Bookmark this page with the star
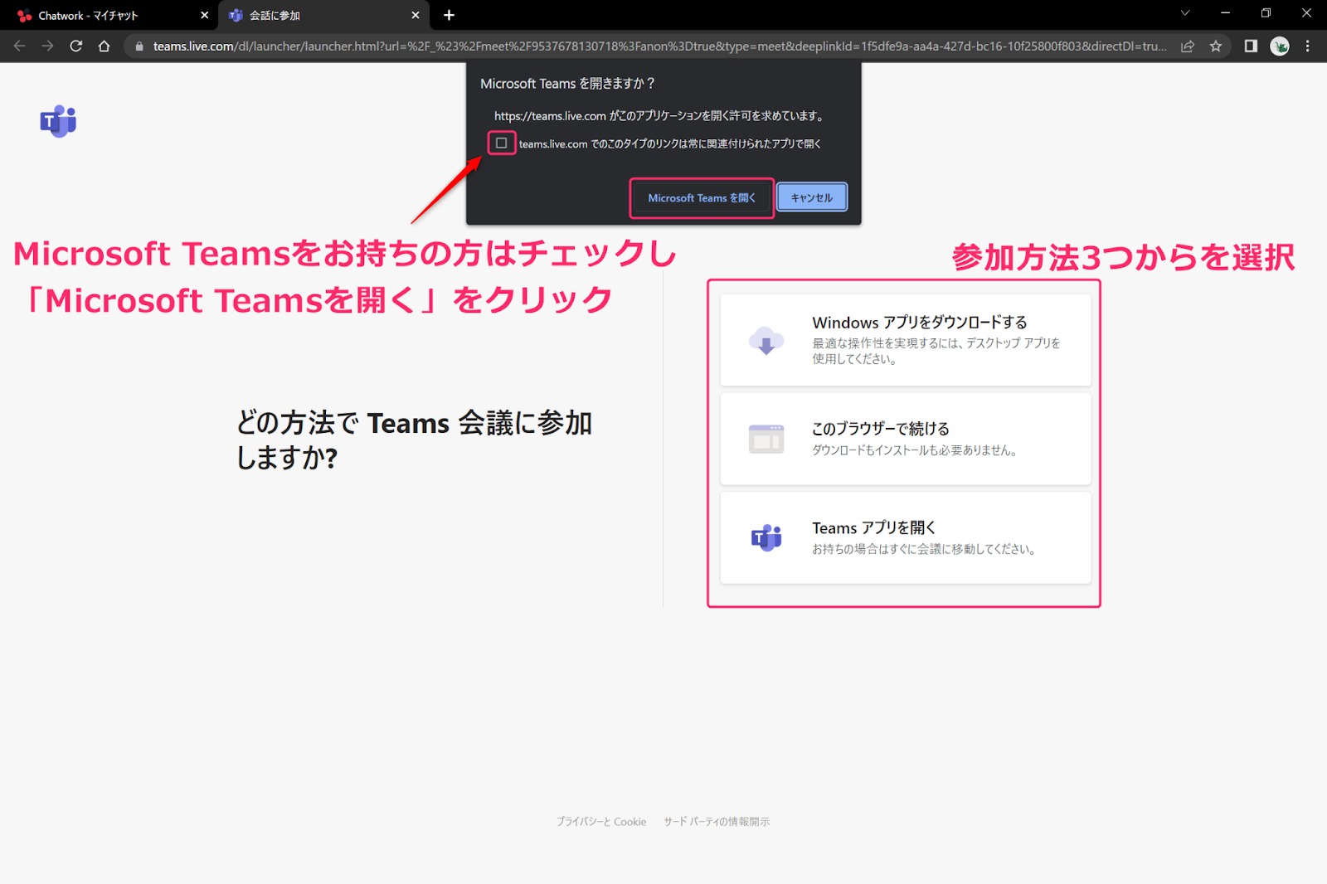1327x884 pixels. coord(1216,46)
